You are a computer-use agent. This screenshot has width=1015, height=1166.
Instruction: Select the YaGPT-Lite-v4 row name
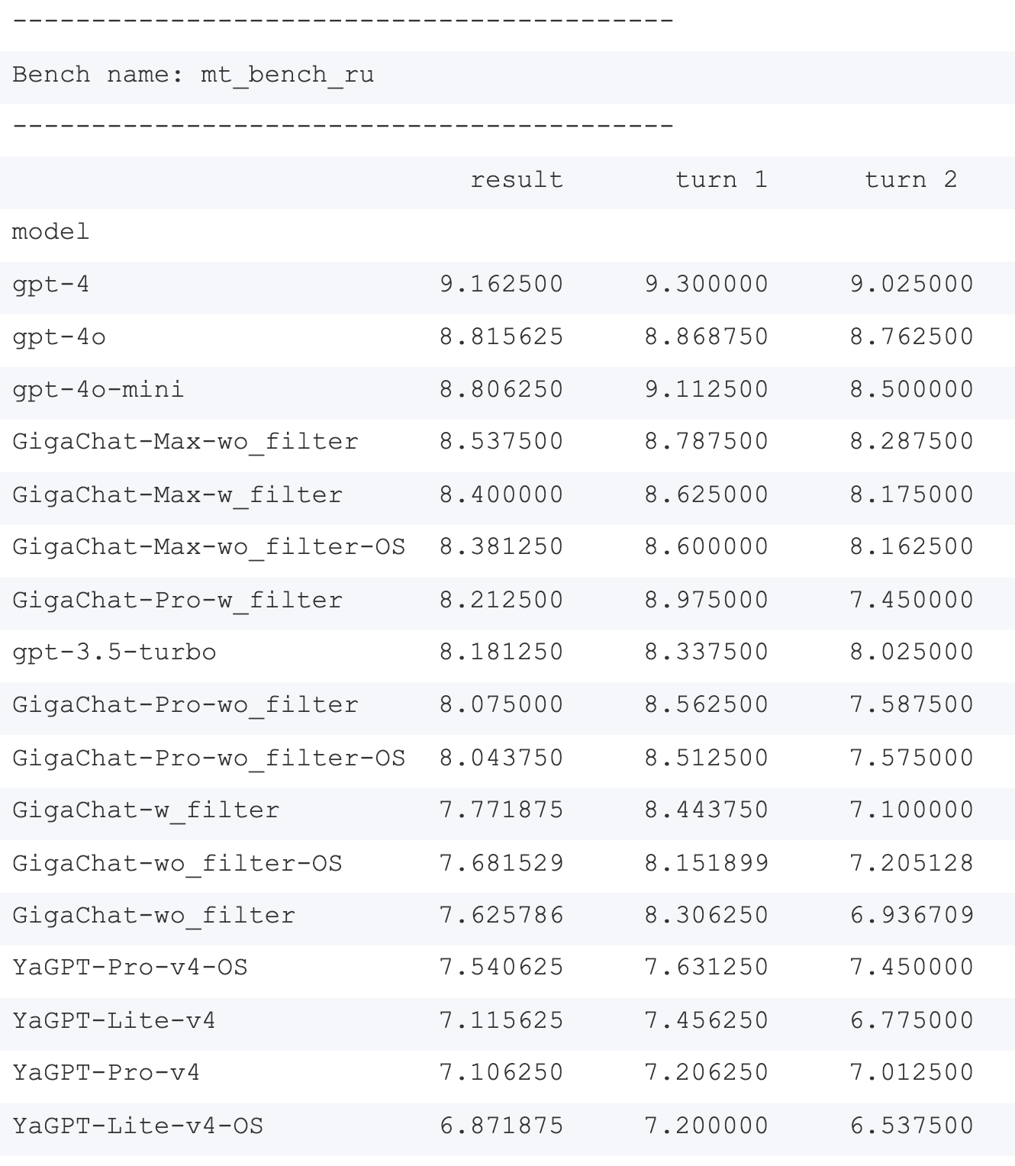114,1021
